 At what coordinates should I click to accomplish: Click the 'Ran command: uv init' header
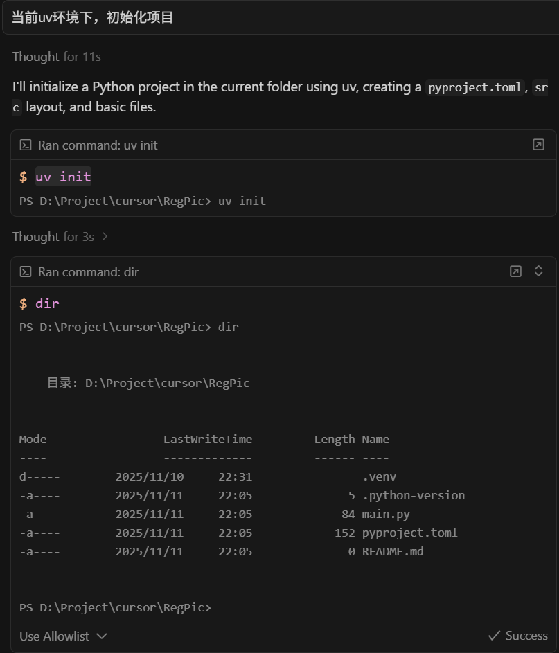coord(98,145)
